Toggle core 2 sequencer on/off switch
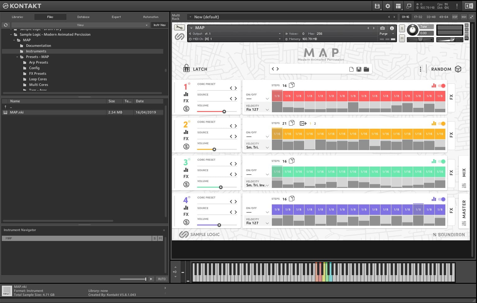Screen dimensions: 477x303 [442, 123]
